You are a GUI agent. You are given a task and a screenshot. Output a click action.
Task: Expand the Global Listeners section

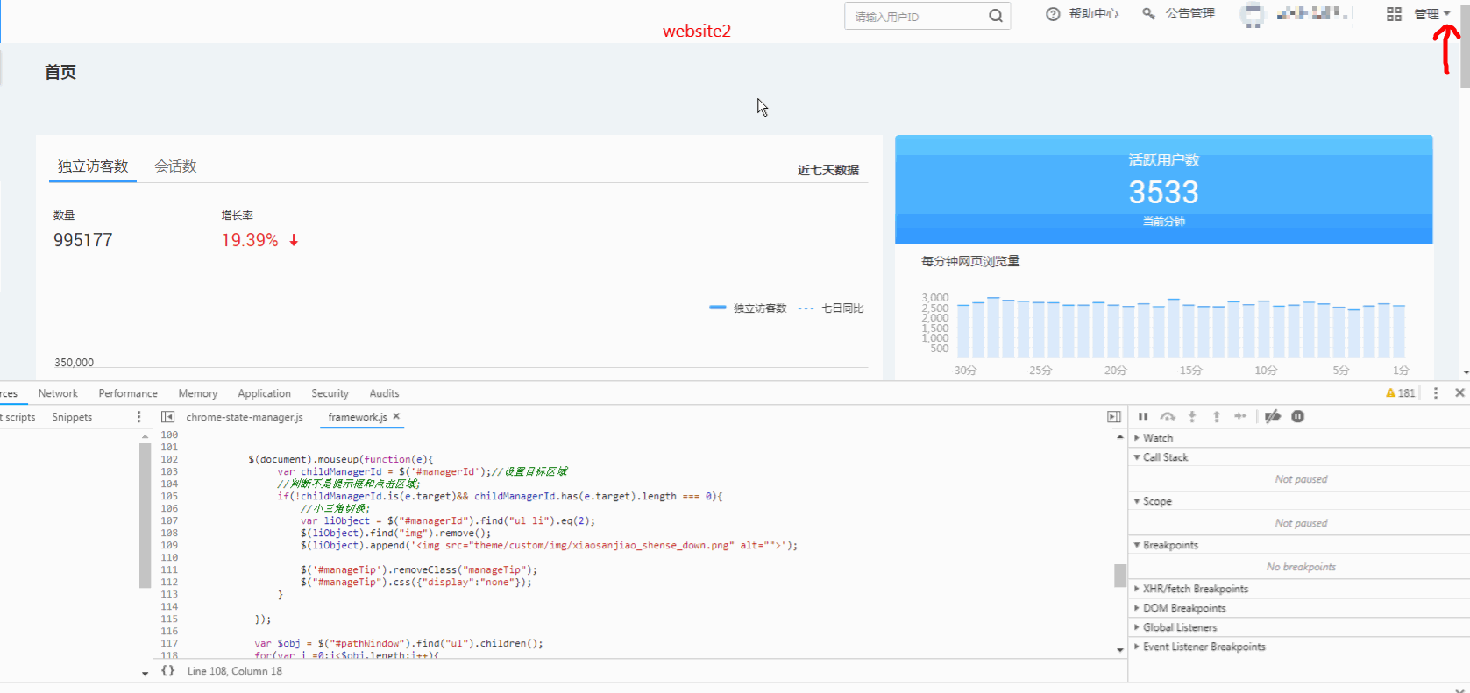coord(1175,627)
